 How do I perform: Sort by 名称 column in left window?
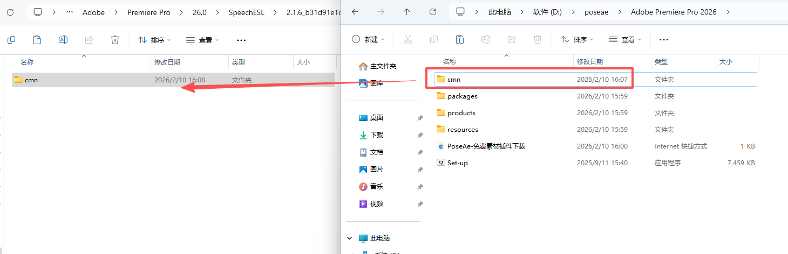pyautogui.click(x=27, y=62)
